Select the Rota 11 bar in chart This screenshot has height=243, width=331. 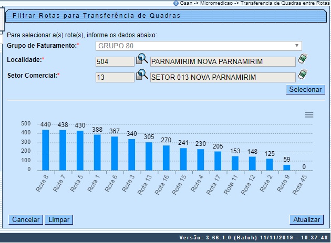(x=235, y=163)
